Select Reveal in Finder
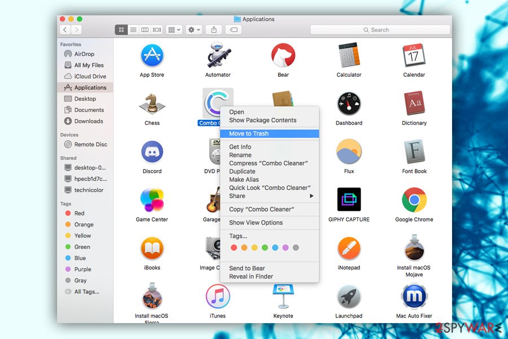Viewport: 508px width, 339px height. point(269,276)
